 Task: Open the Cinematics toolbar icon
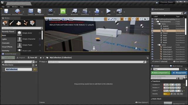pos(85,12)
